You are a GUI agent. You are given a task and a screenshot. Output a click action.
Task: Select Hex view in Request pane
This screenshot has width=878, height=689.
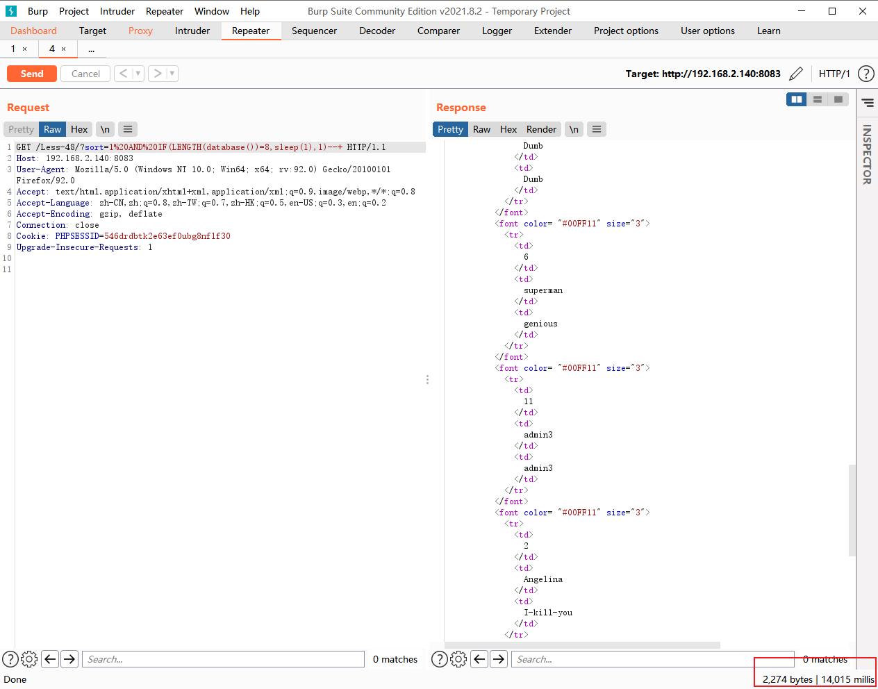pos(79,129)
